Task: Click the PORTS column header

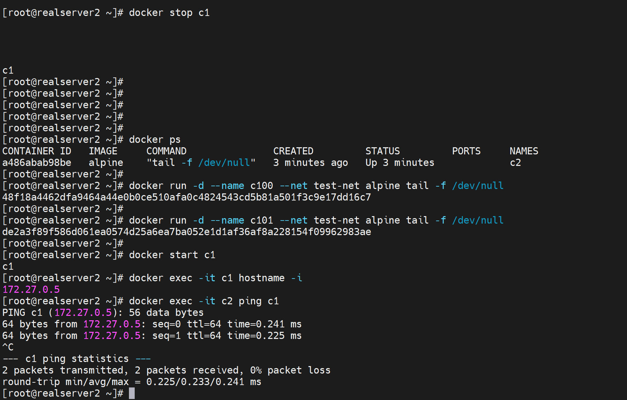Action: (466, 151)
